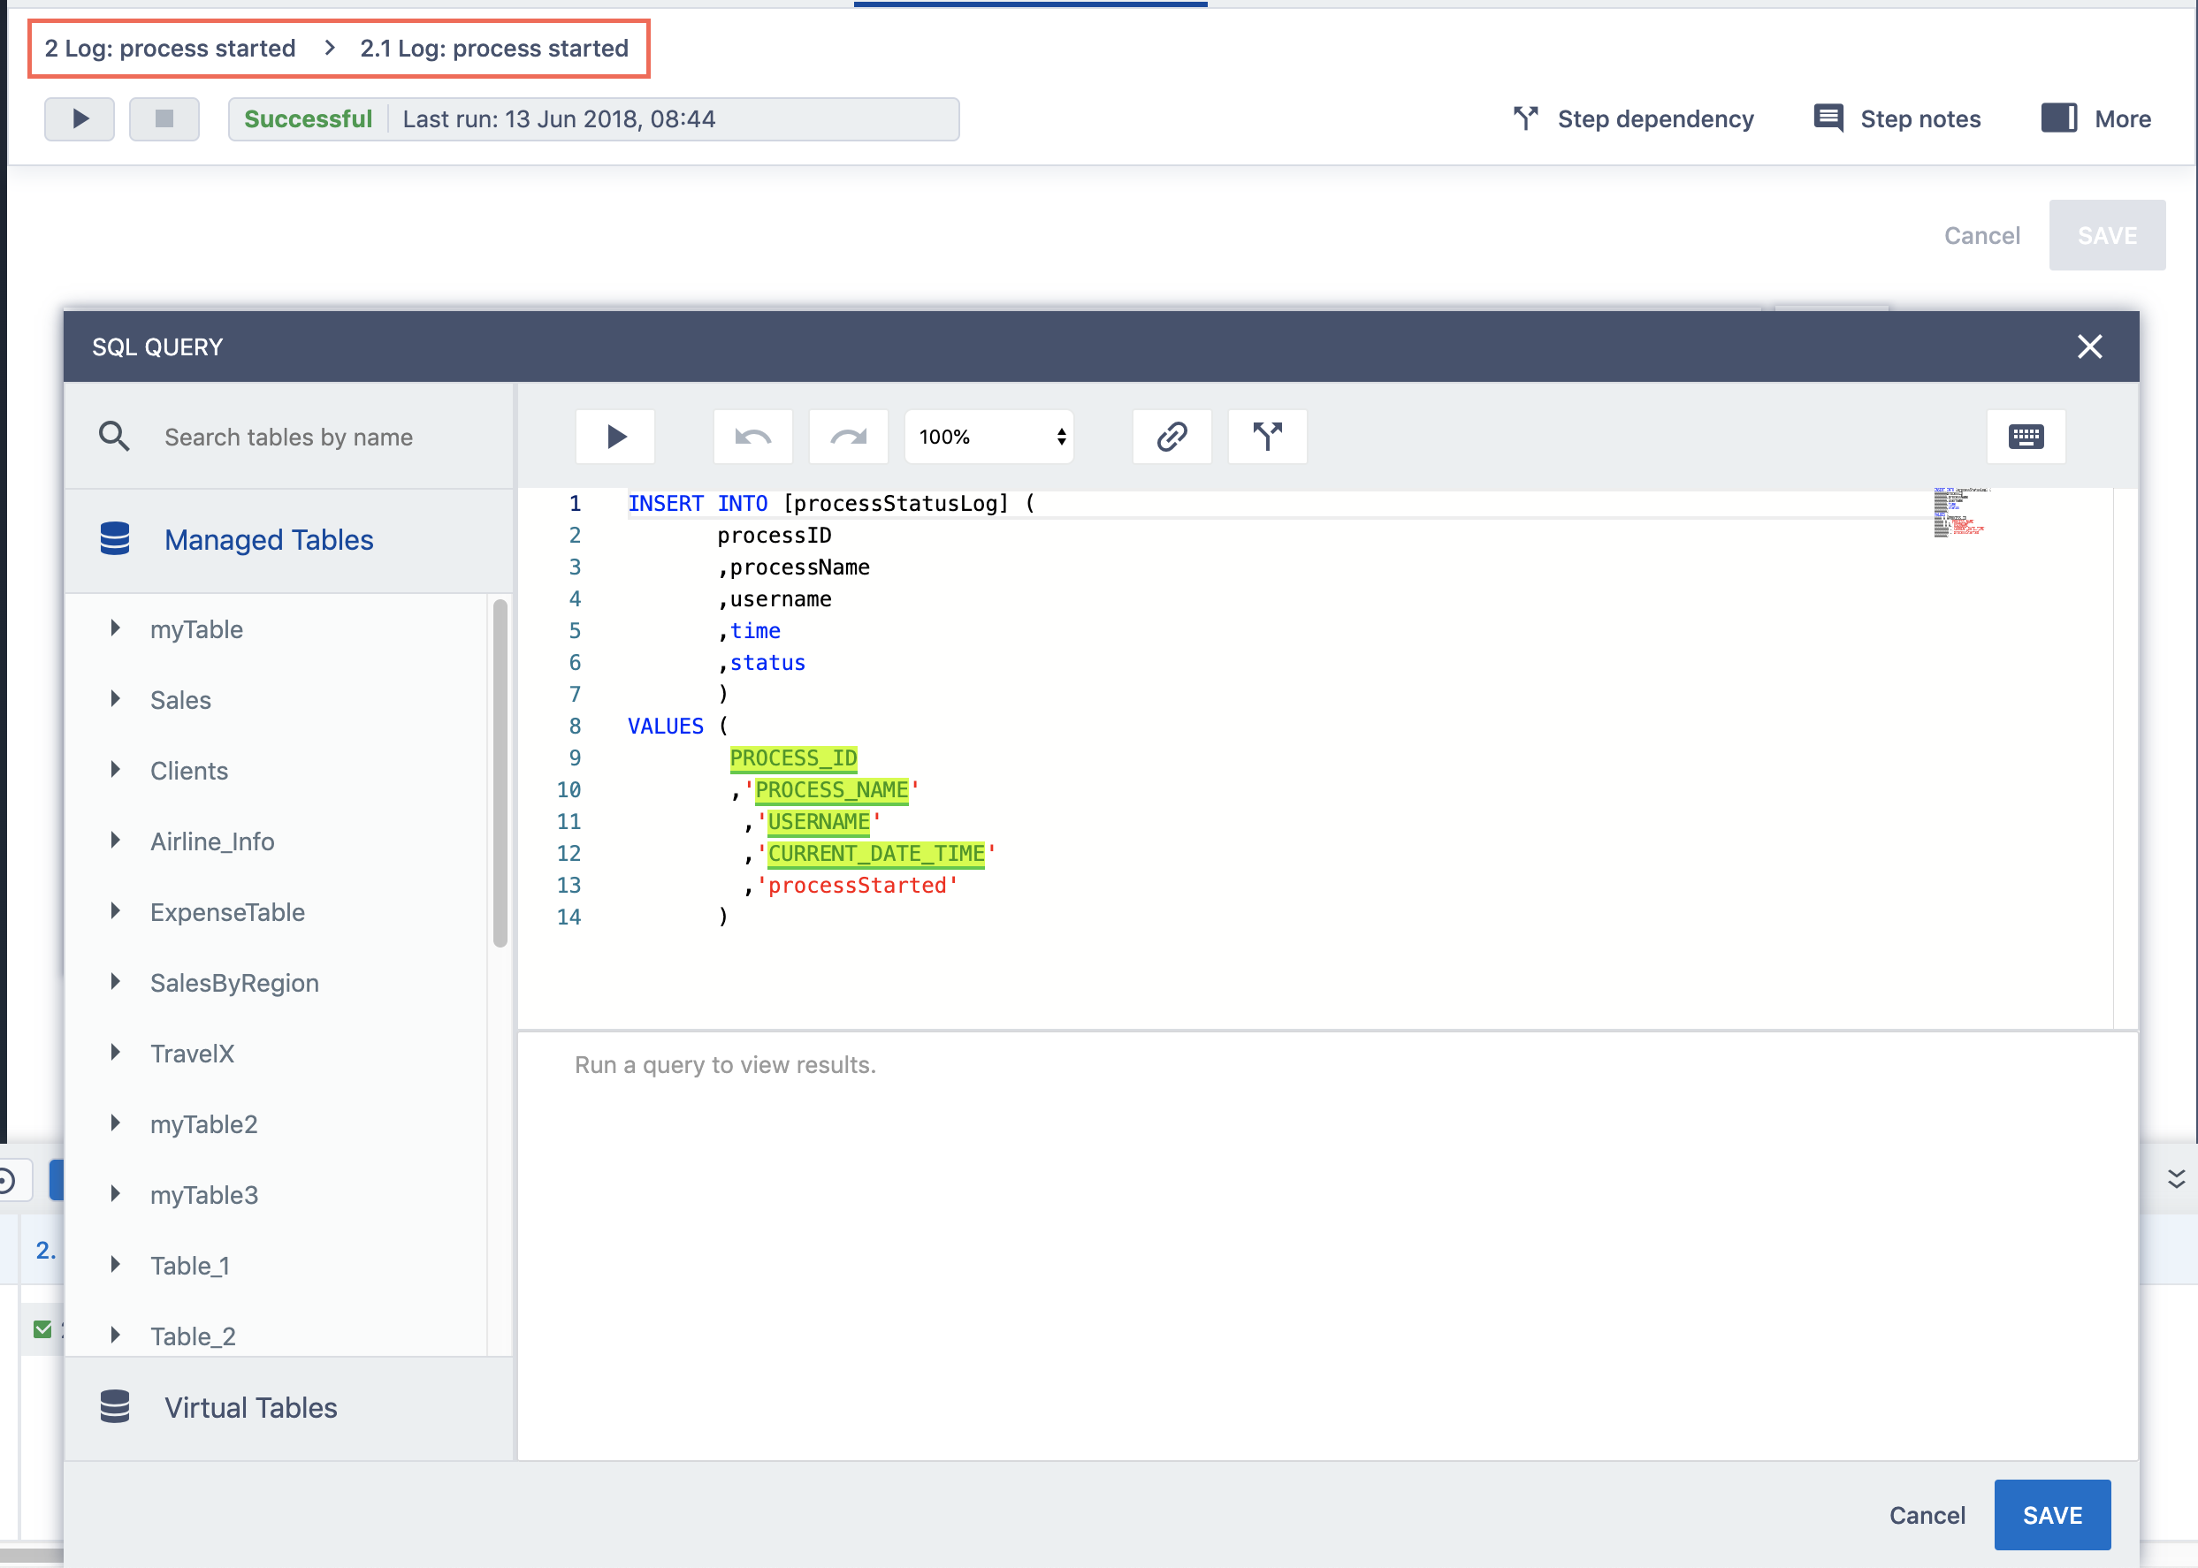Click the green checkbox at bottom left
This screenshot has width=2198, height=1568.
coord(42,1328)
